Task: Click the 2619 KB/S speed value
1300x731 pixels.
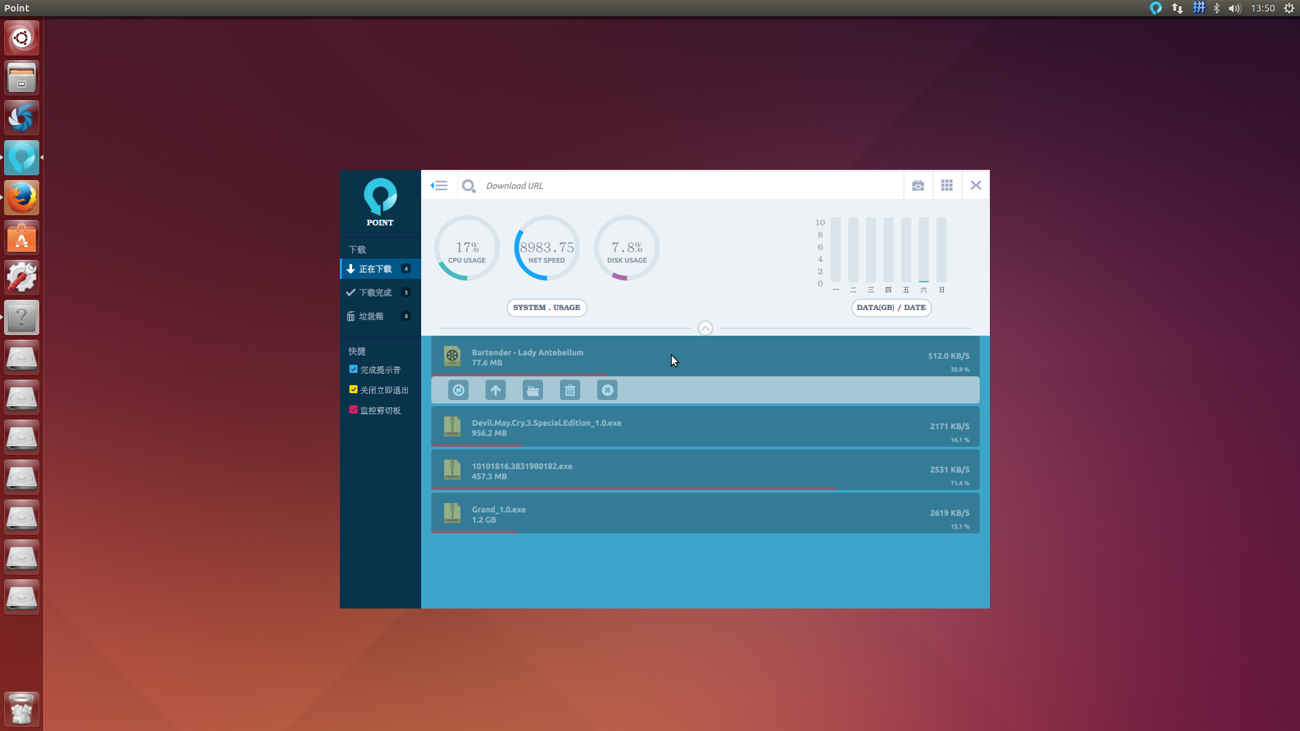Action: [949, 513]
